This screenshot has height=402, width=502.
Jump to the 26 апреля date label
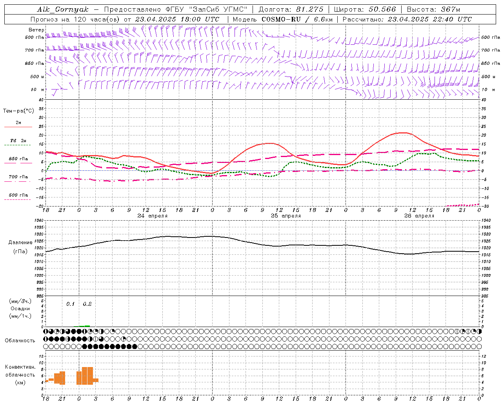pos(419,216)
